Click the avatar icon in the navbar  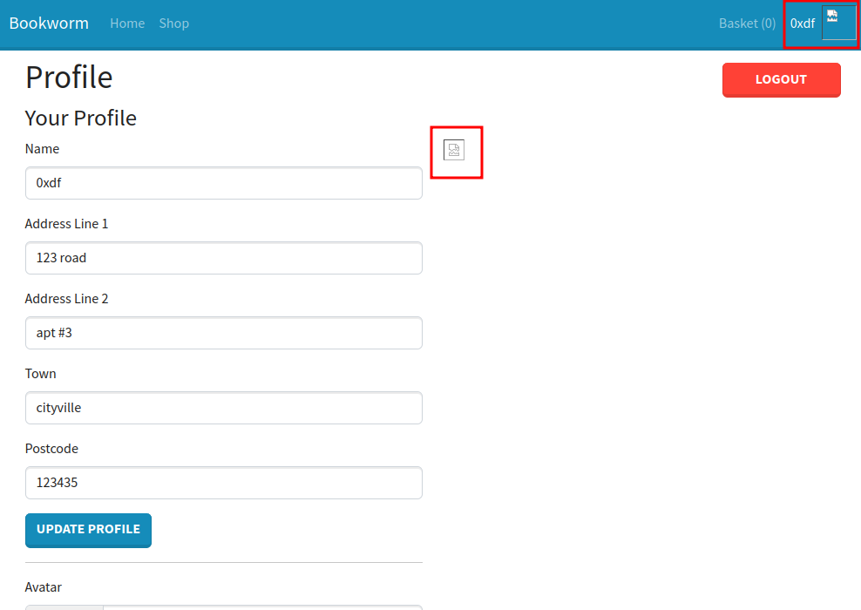[838, 24]
